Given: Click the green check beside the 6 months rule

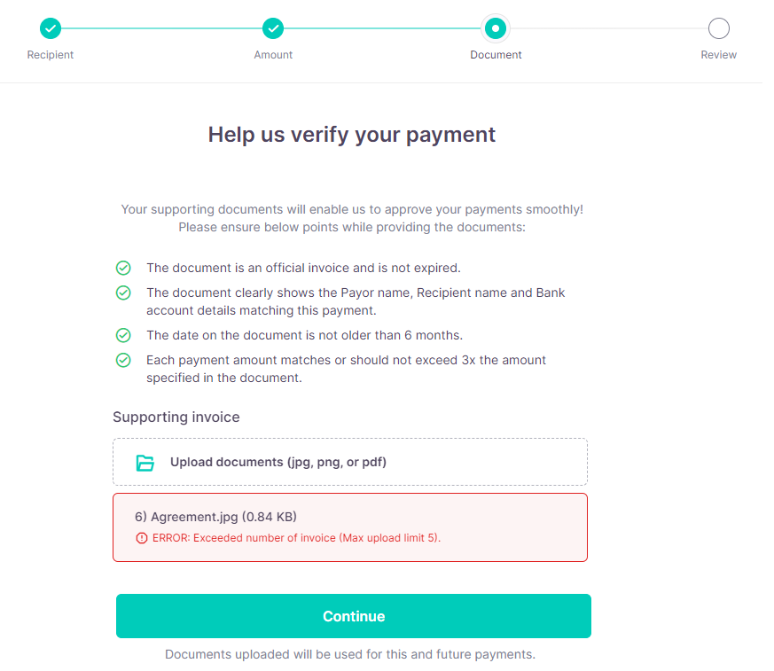Looking at the screenshot, I should point(123,335).
